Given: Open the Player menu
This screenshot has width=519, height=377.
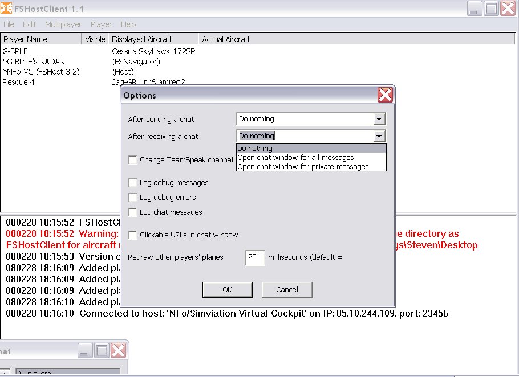Looking at the screenshot, I should (101, 24).
